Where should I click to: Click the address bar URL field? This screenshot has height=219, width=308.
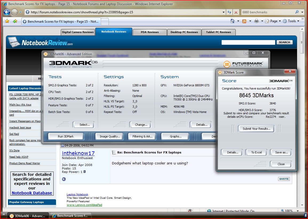tap(126, 12)
